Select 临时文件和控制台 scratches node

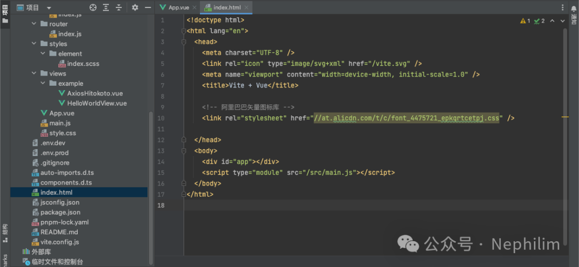(x=53, y=262)
